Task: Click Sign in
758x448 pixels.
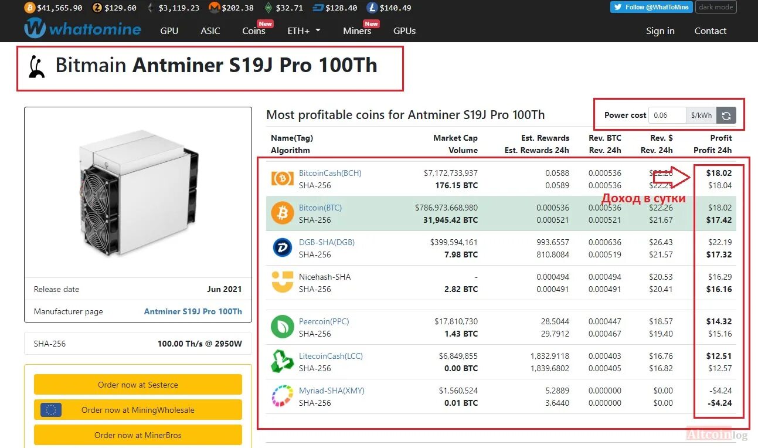Action: pyautogui.click(x=660, y=30)
